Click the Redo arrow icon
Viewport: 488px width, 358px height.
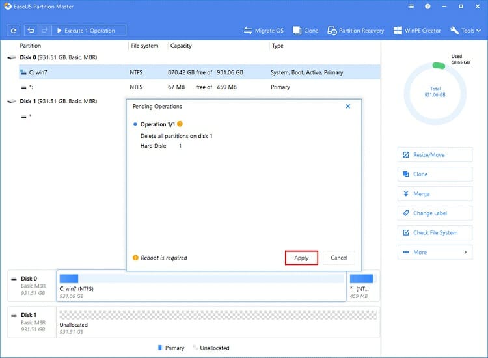click(x=44, y=31)
